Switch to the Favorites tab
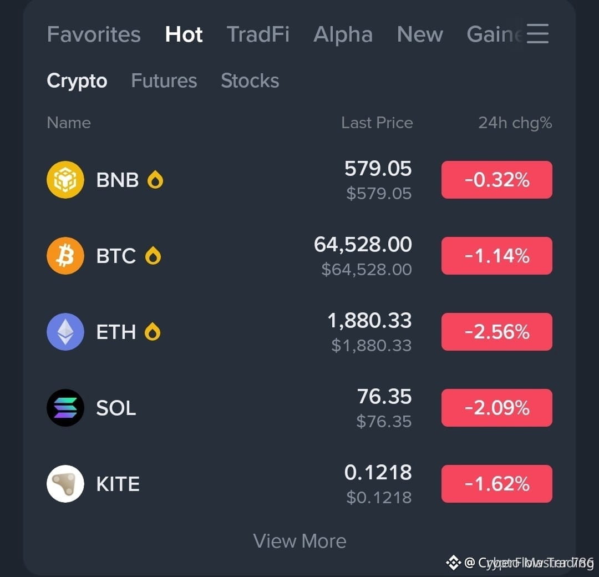The height and width of the screenshot is (577, 599). point(94,34)
